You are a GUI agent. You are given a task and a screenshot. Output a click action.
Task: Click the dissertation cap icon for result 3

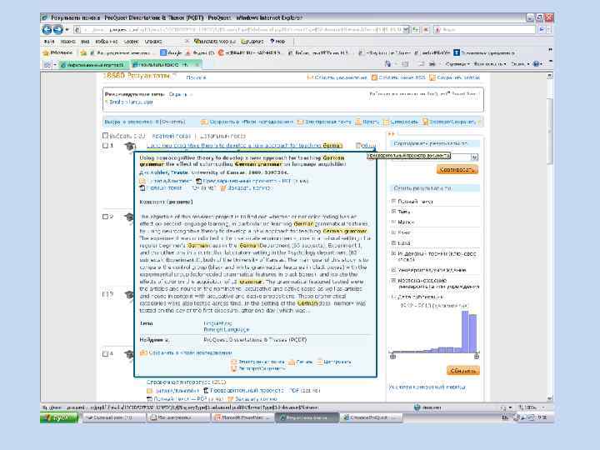(x=129, y=295)
